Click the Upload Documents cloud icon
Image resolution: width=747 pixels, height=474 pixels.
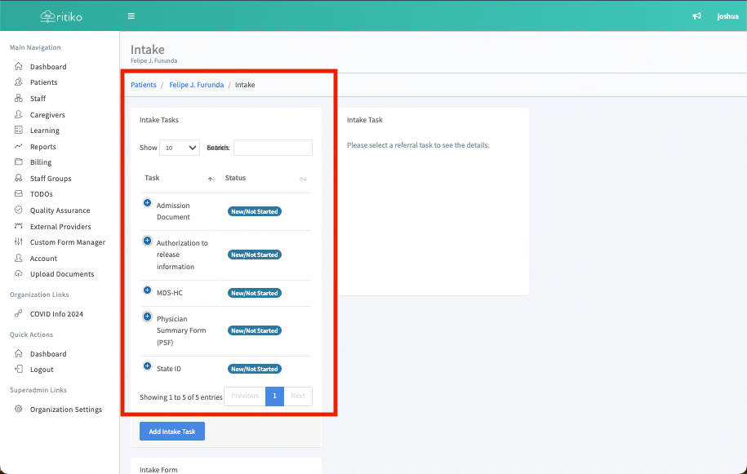[x=19, y=274]
